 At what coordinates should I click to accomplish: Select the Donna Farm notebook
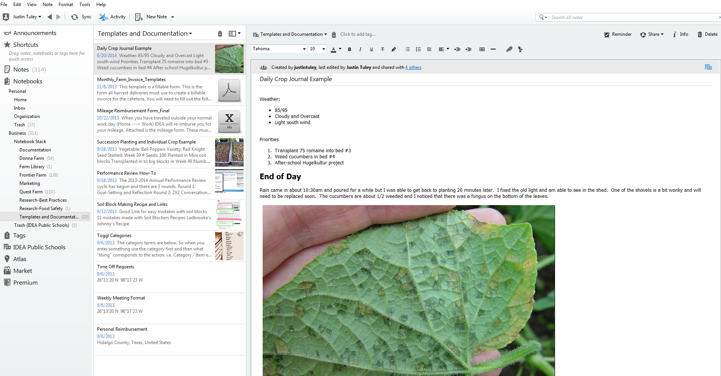(32, 158)
